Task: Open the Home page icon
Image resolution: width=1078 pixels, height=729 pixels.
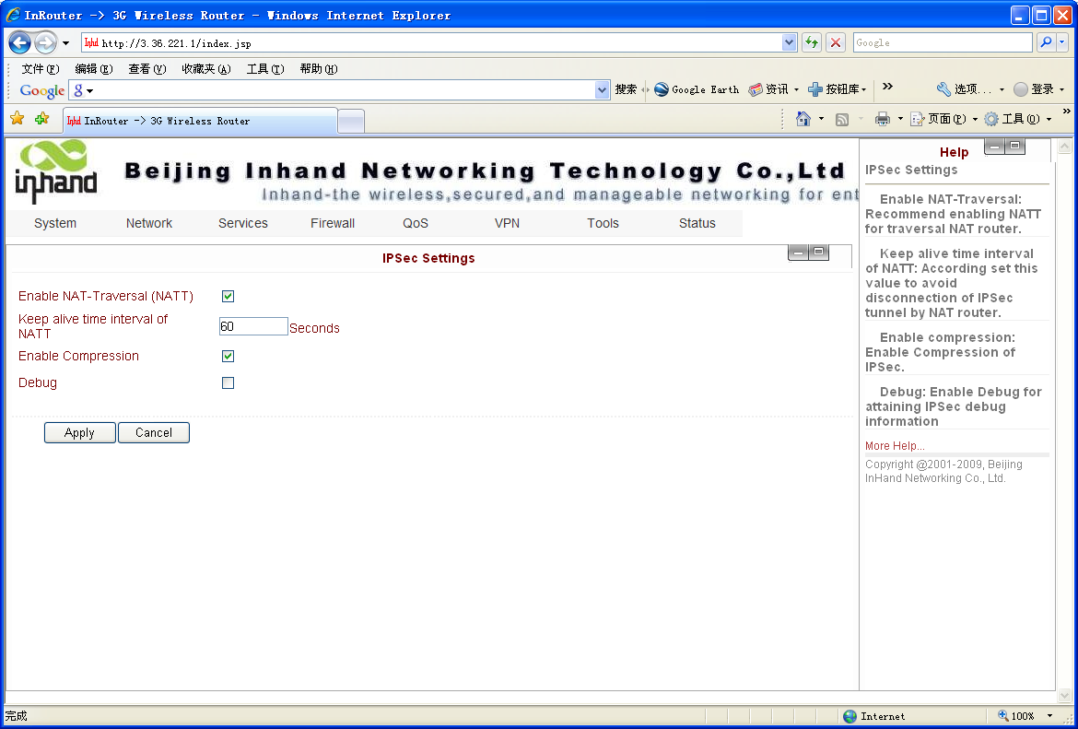Action: tap(803, 119)
